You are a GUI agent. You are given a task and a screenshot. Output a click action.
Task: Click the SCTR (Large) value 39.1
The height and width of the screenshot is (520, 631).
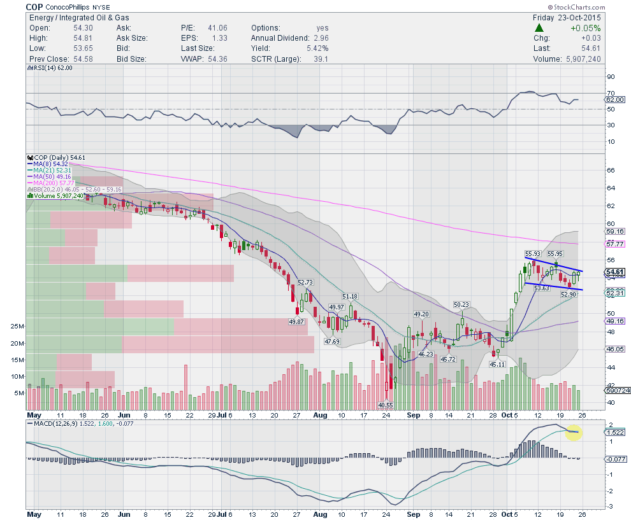tap(321, 59)
